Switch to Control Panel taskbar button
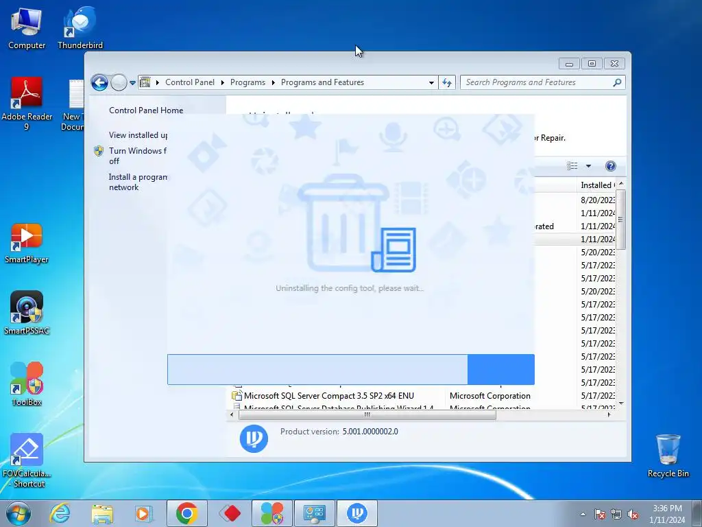Viewport: 702px width, 527px height. 314,513
